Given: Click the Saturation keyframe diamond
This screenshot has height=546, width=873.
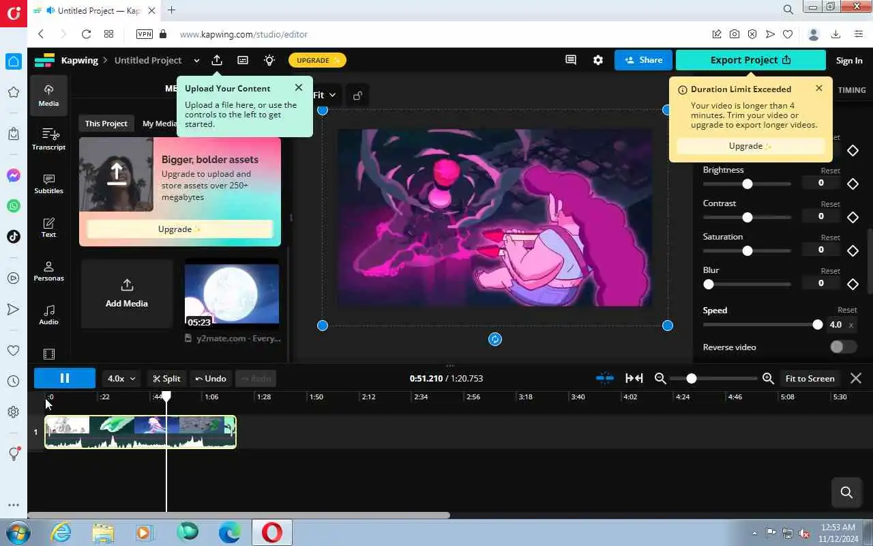Looking at the screenshot, I should coord(853,250).
